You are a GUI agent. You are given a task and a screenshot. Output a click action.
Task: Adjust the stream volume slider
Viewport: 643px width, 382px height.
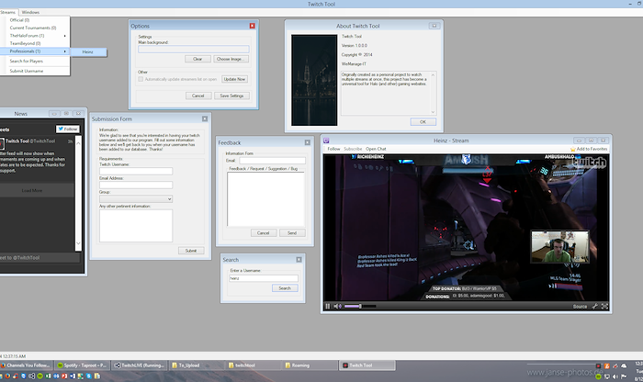[x=360, y=306]
